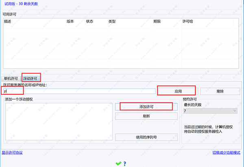Click the 版本 column header
This screenshot has height=167, width=244.
(x=70, y=21)
